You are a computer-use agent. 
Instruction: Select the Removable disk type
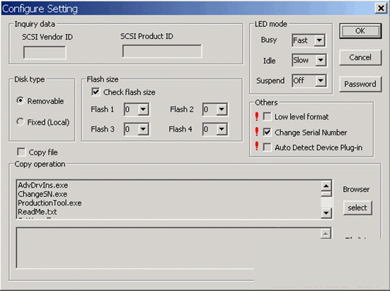coord(20,101)
